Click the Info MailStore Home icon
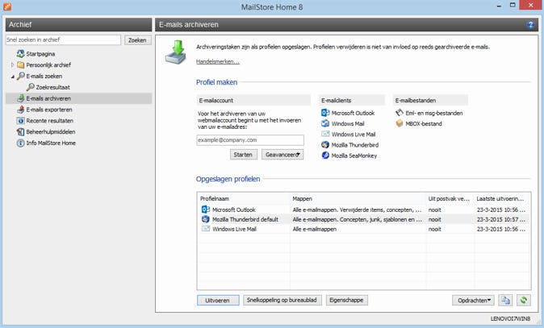This screenshot has height=328, width=544. click(x=20, y=143)
